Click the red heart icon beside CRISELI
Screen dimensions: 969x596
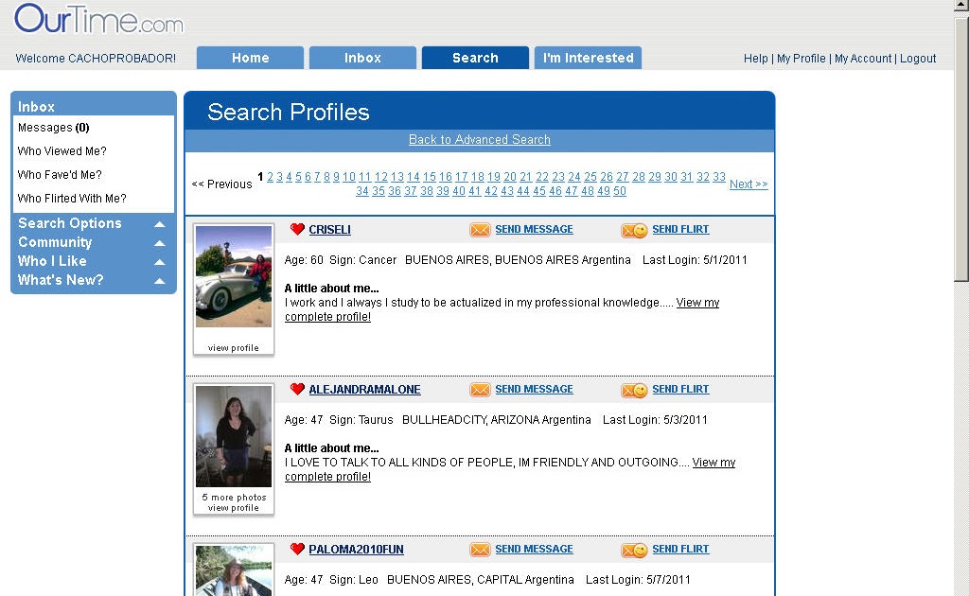click(297, 229)
